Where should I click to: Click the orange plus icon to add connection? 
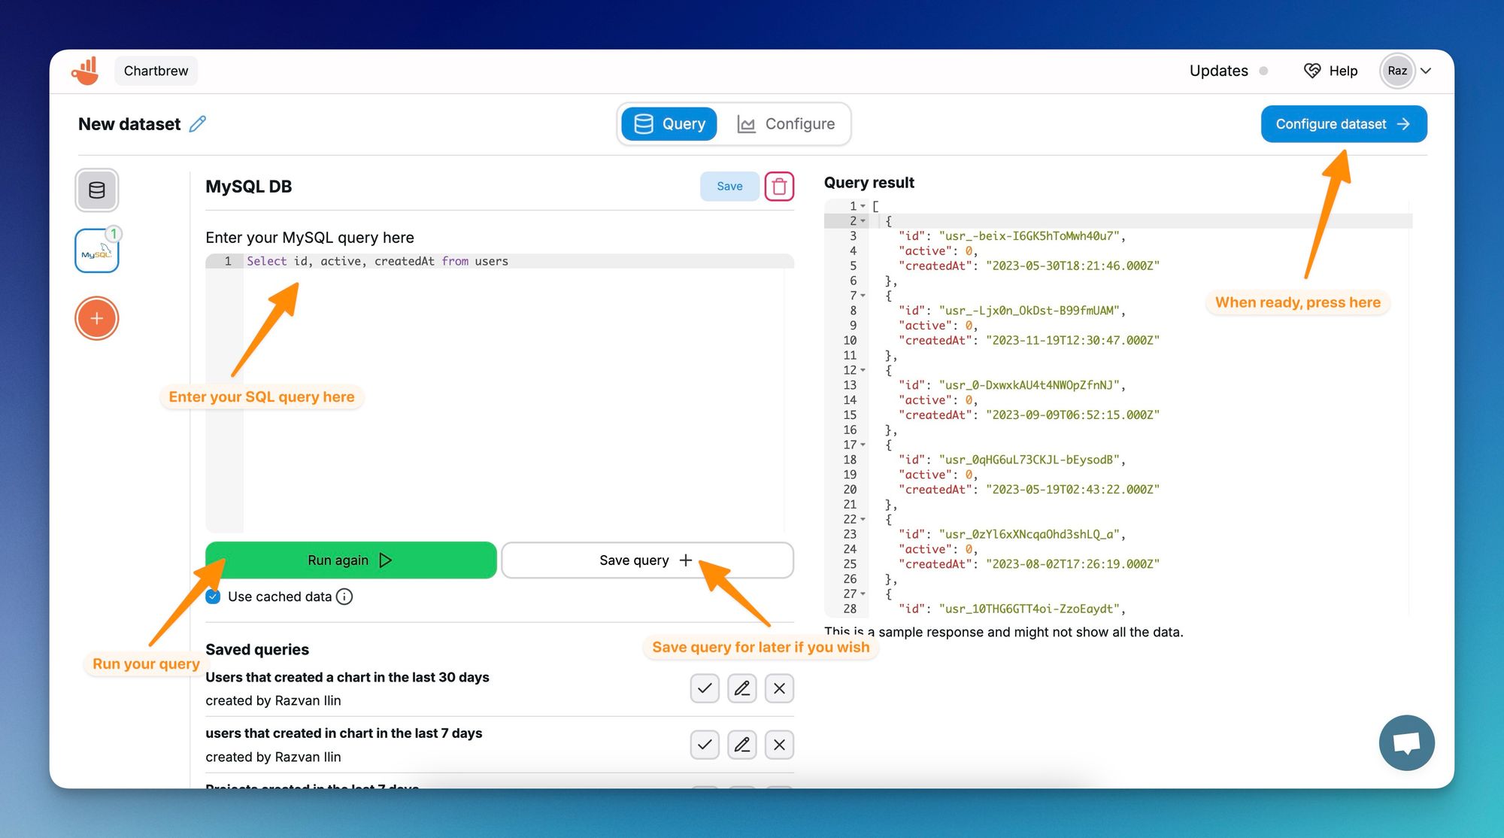coord(96,317)
